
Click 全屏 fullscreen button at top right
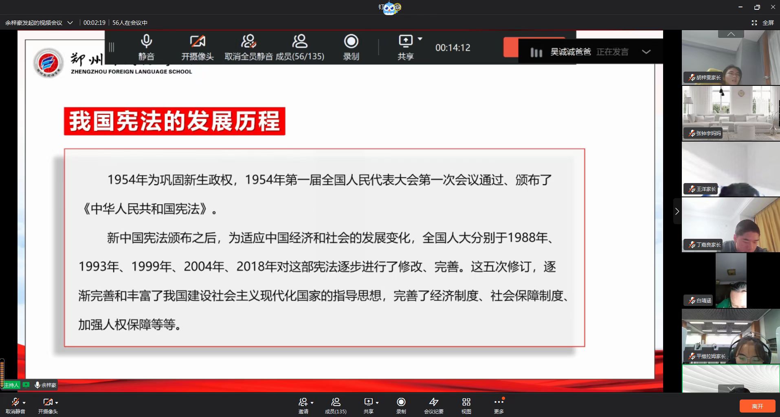tap(768, 23)
